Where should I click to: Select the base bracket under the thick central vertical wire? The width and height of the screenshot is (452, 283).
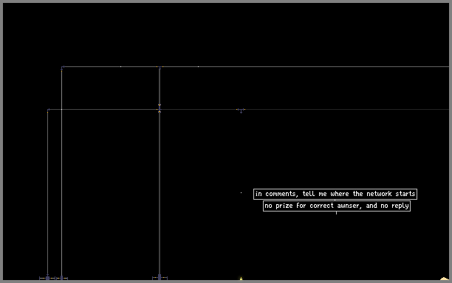[x=160, y=277]
